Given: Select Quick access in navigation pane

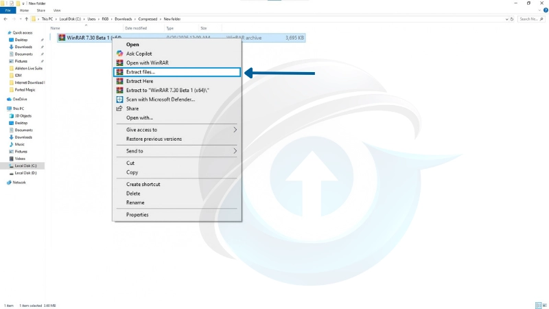Looking at the screenshot, I should [23, 32].
